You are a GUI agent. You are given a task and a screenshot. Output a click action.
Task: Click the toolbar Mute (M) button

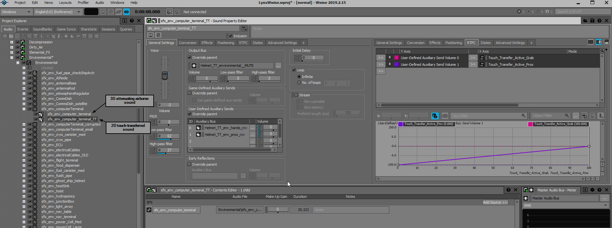coord(103,12)
